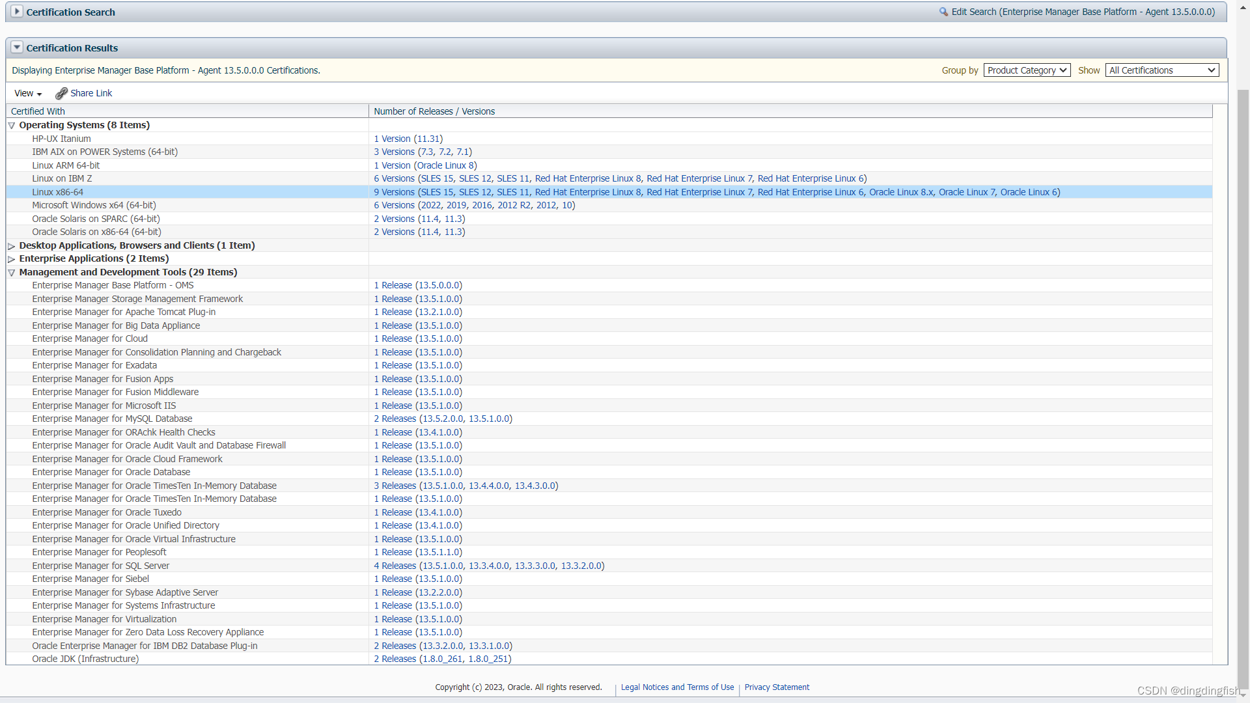Open Legal Notices and Terms of Use
The image size is (1250, 703).
coord(677,687)
